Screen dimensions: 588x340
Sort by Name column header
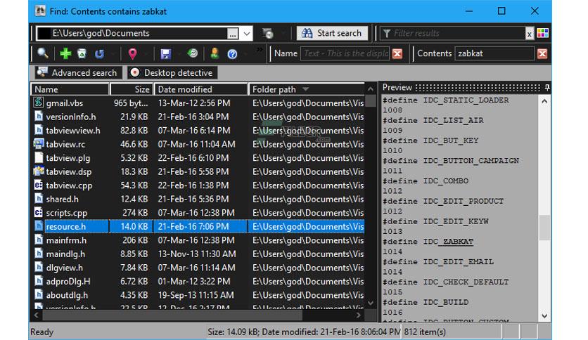click(x=70, y=89)
